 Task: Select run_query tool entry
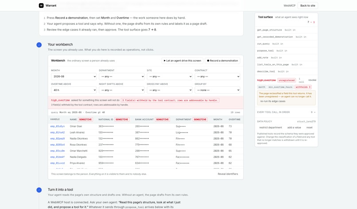pos(263,44)
